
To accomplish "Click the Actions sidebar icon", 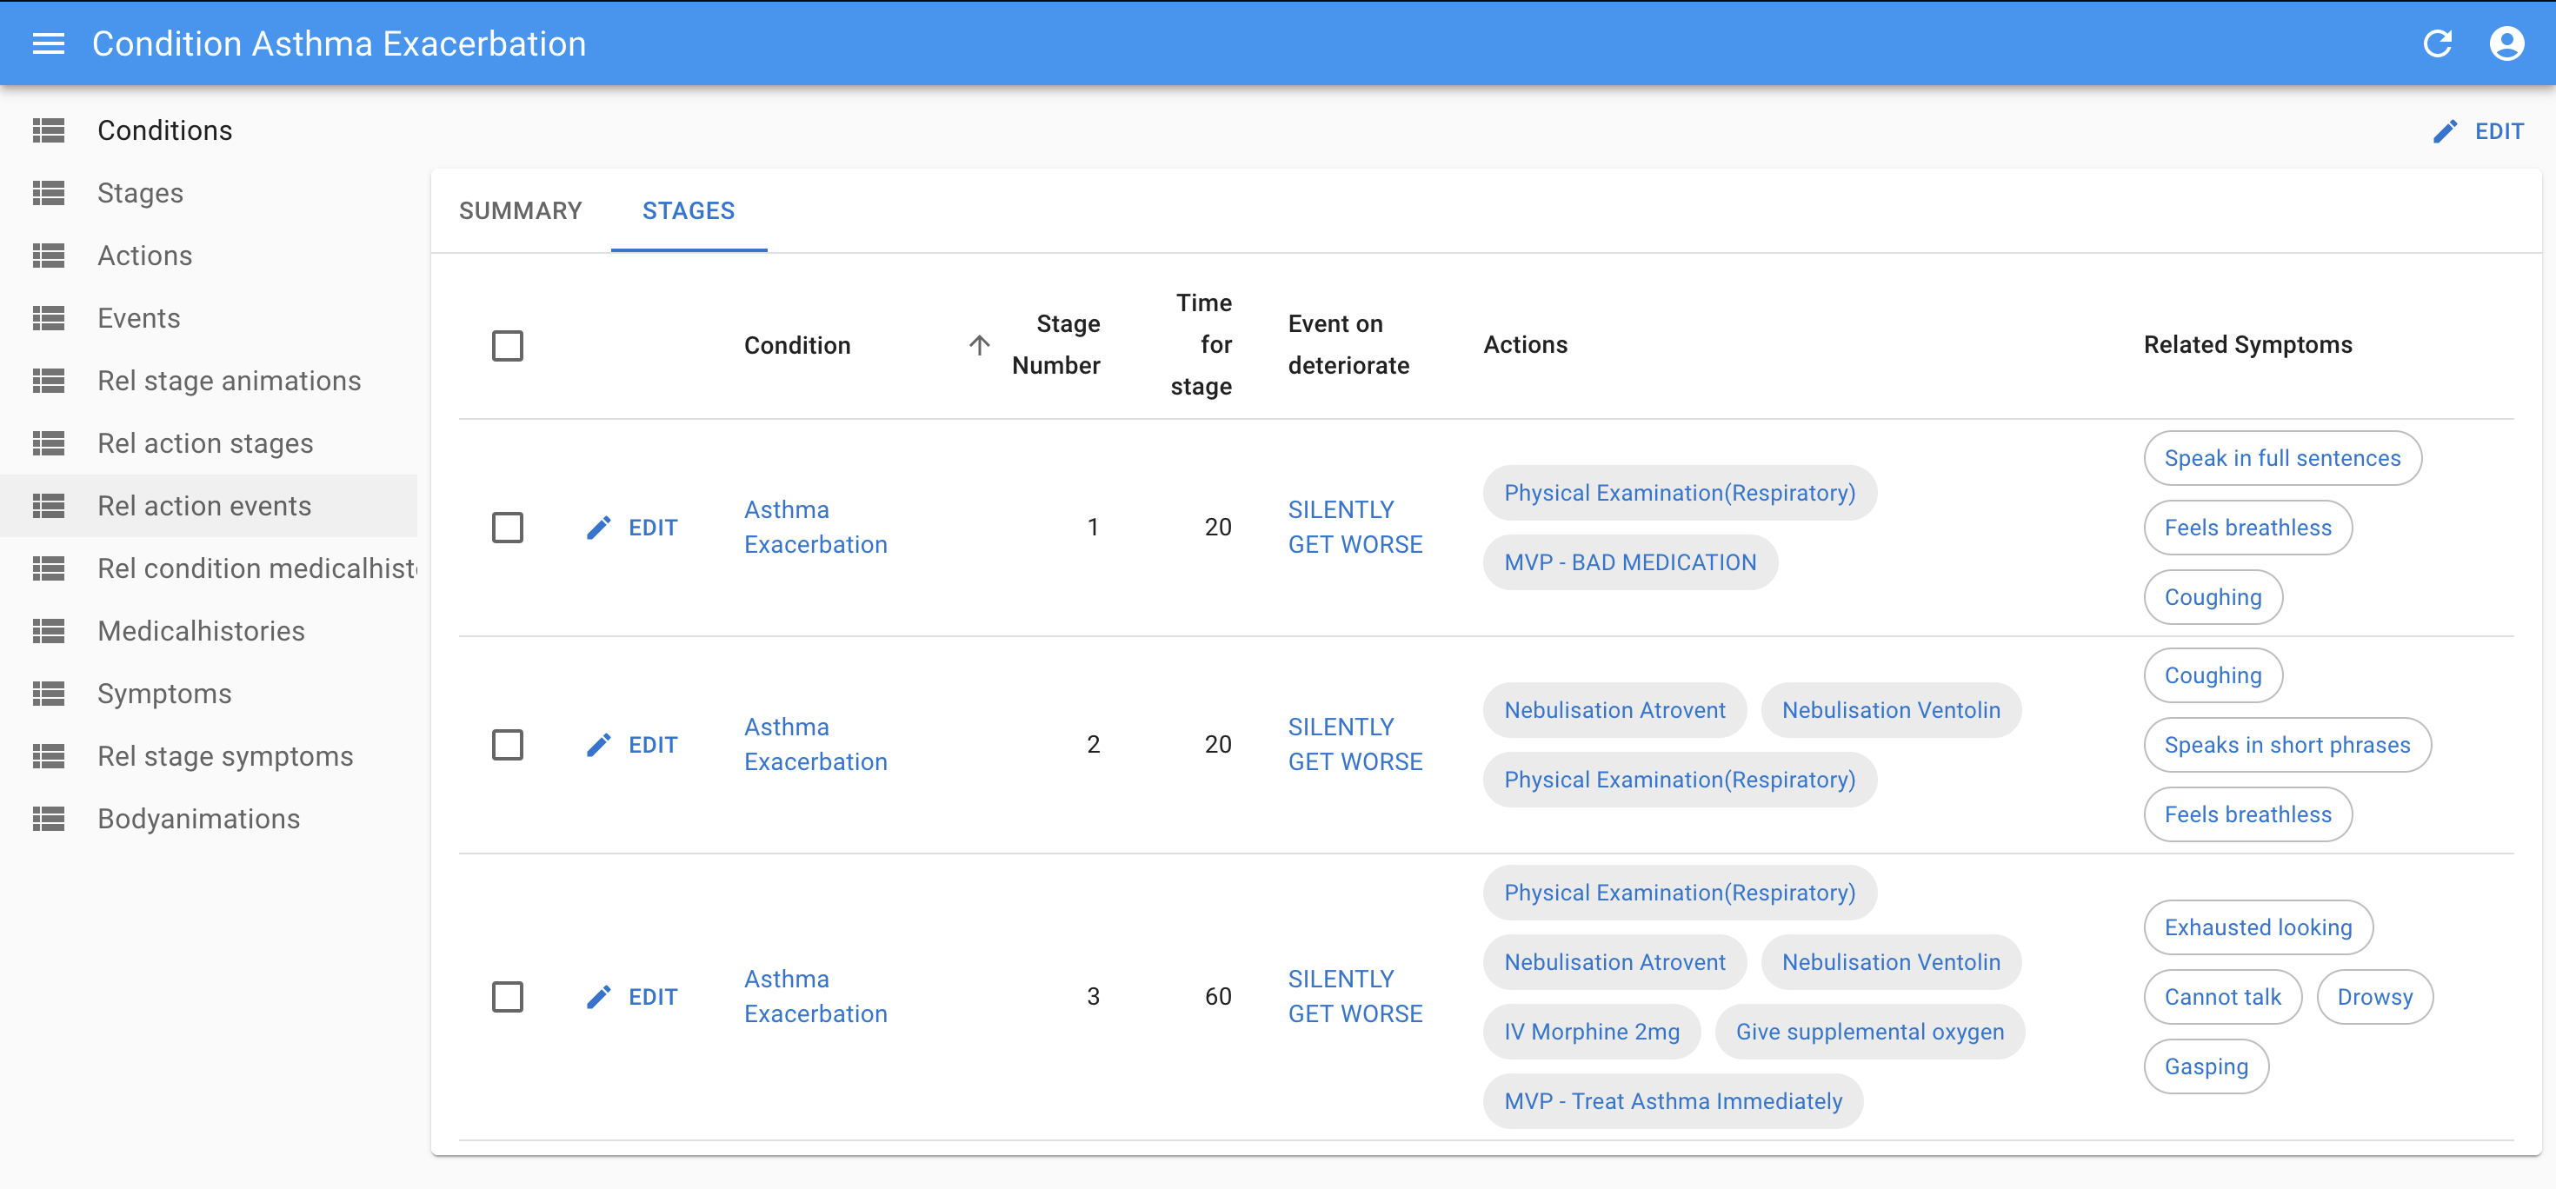I will pyautogui.click(x=49, y=256).
